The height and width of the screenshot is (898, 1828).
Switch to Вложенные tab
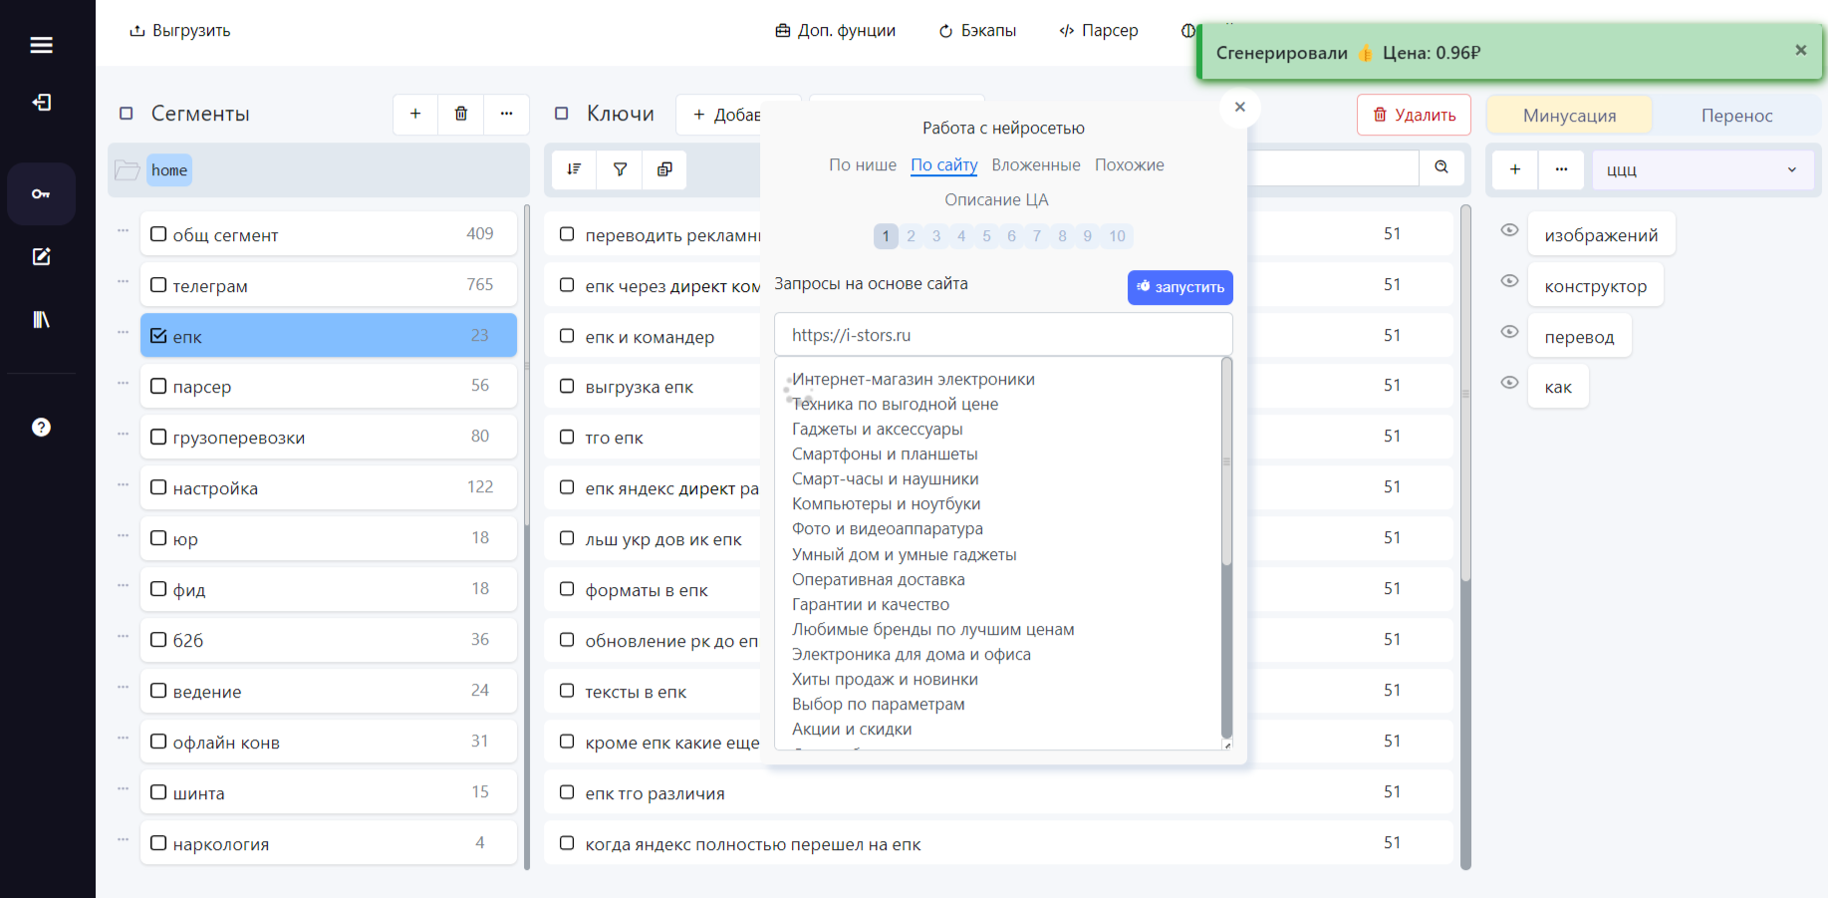(1035, 164)
